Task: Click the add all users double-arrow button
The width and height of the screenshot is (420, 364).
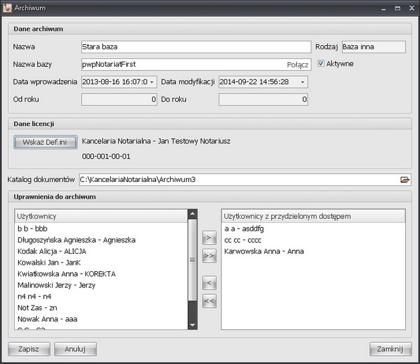Action: [209, 255]
